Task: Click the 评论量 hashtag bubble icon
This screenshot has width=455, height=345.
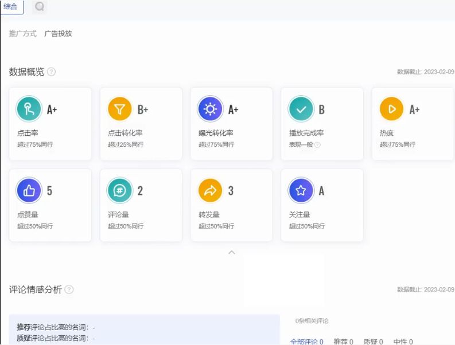Action: [x=119, y=190]
